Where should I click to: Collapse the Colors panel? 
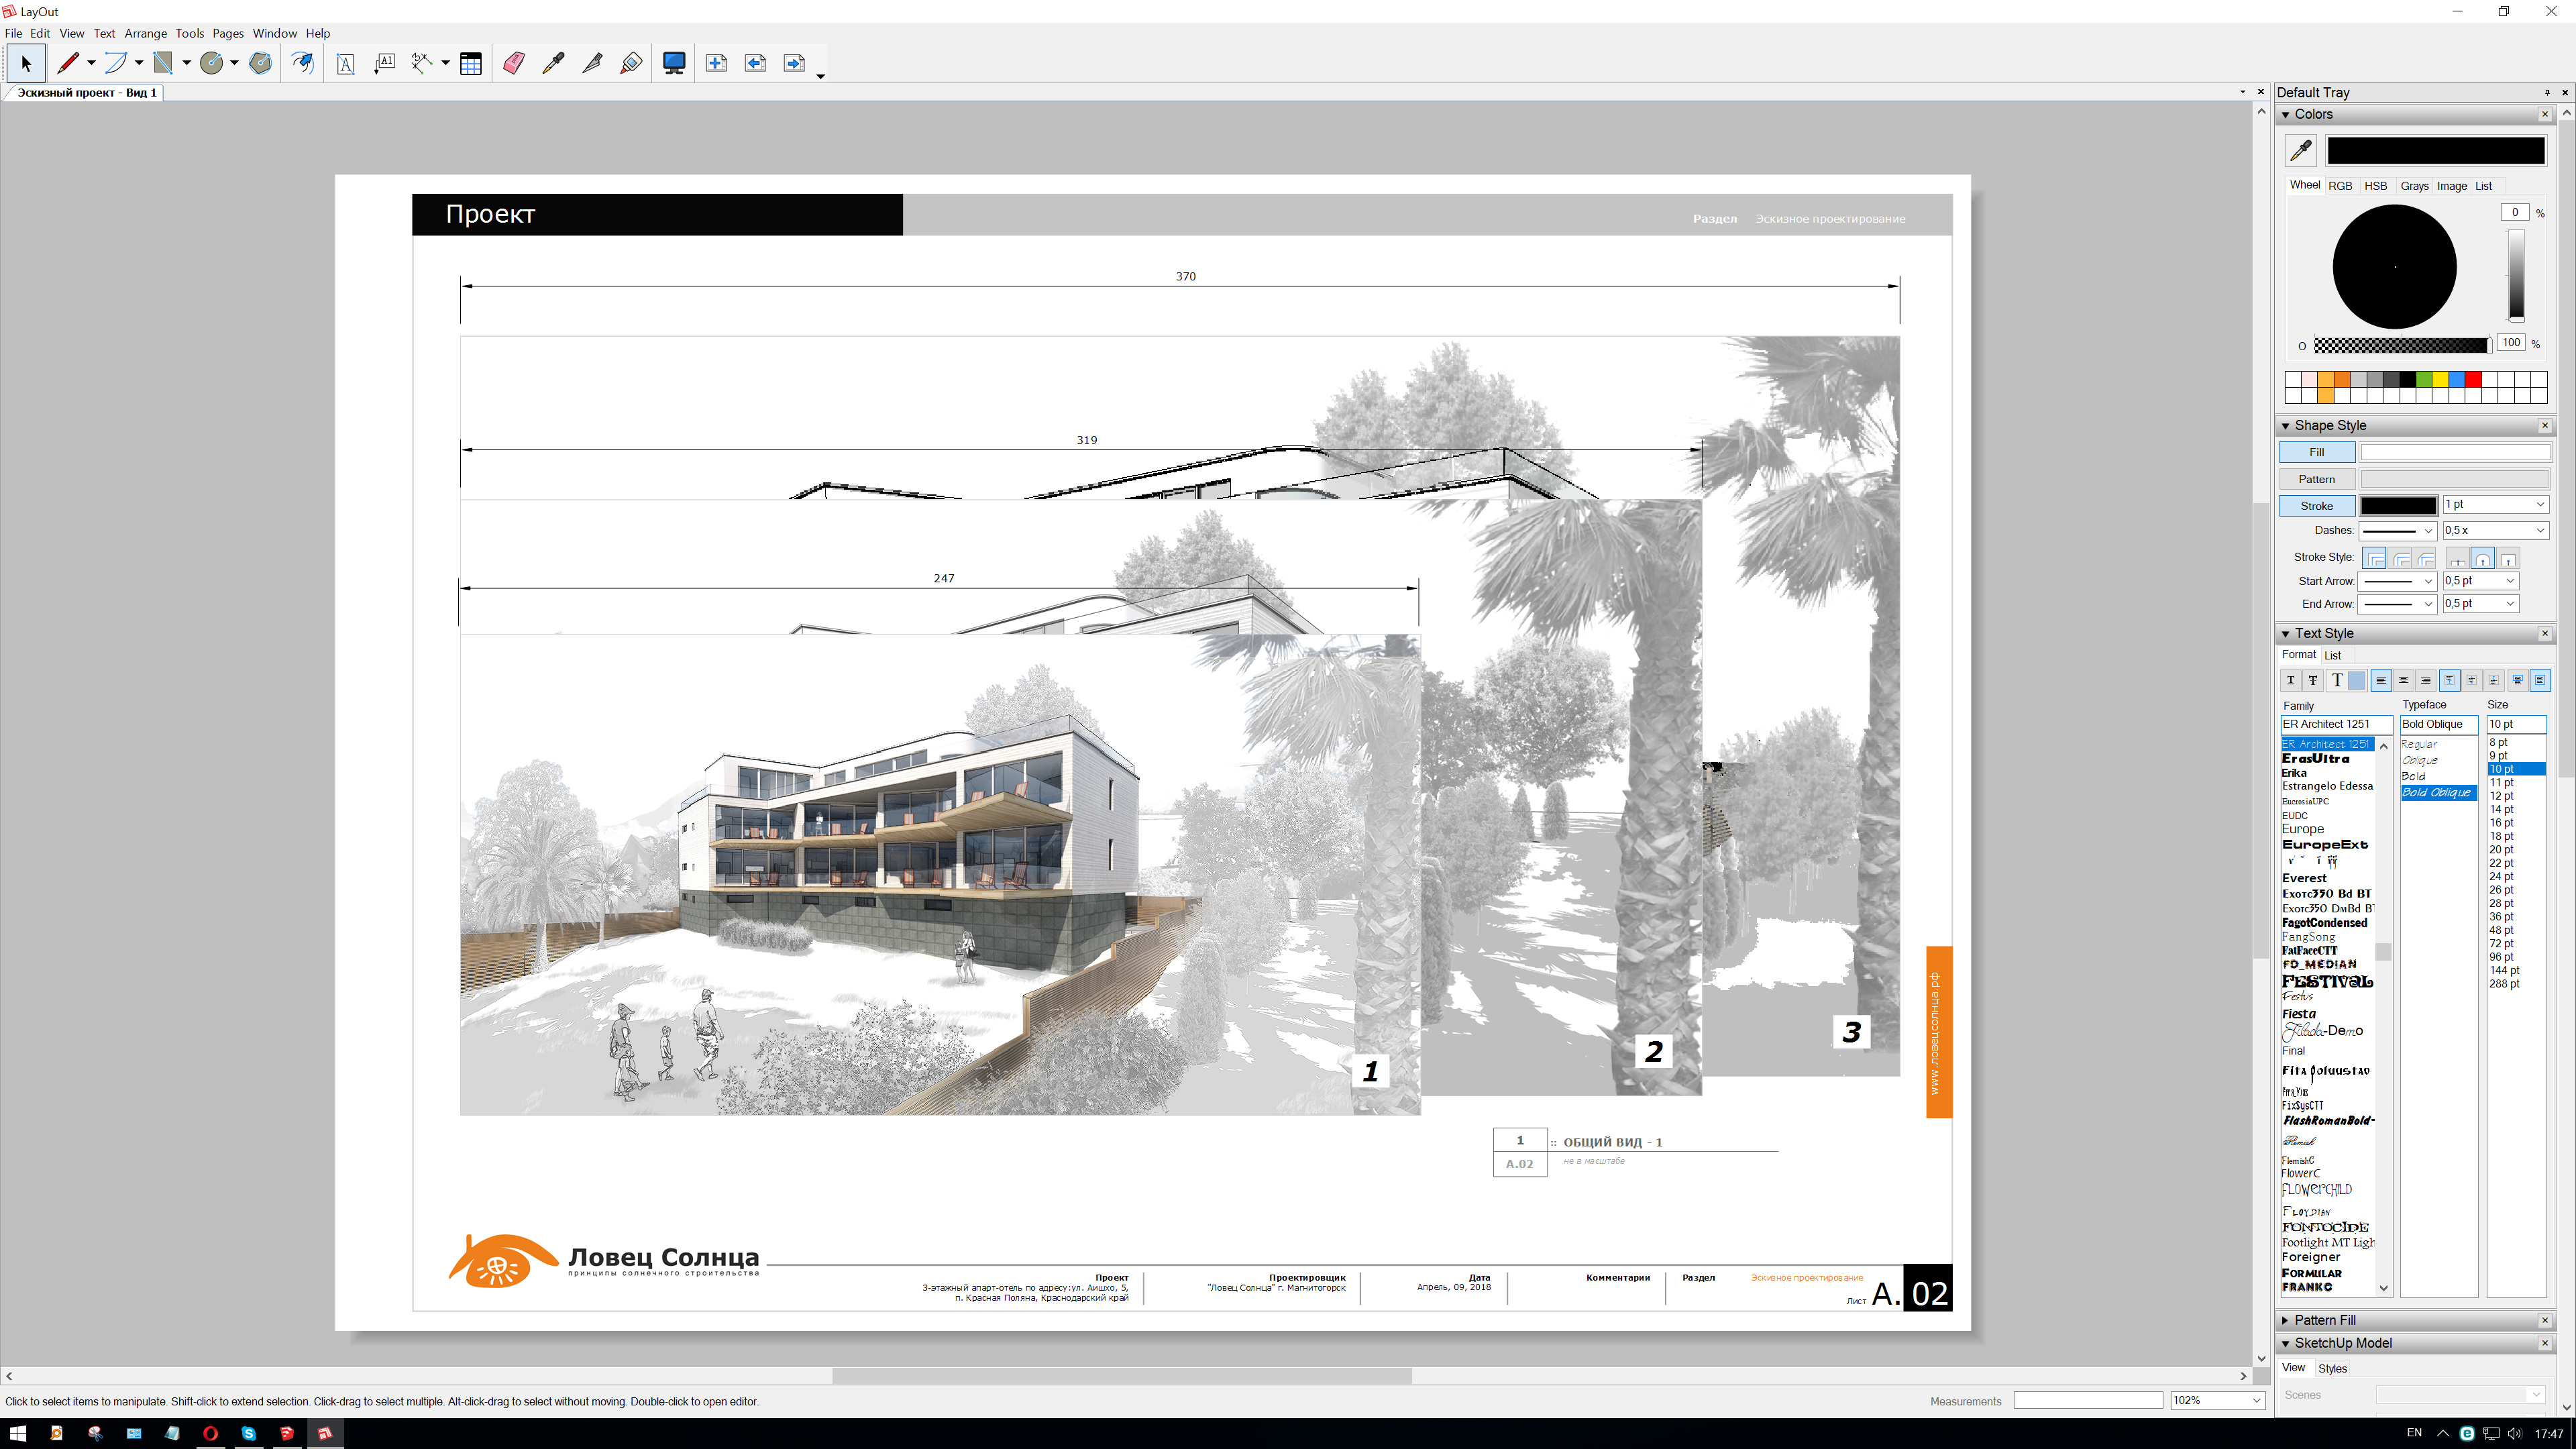2285,115
